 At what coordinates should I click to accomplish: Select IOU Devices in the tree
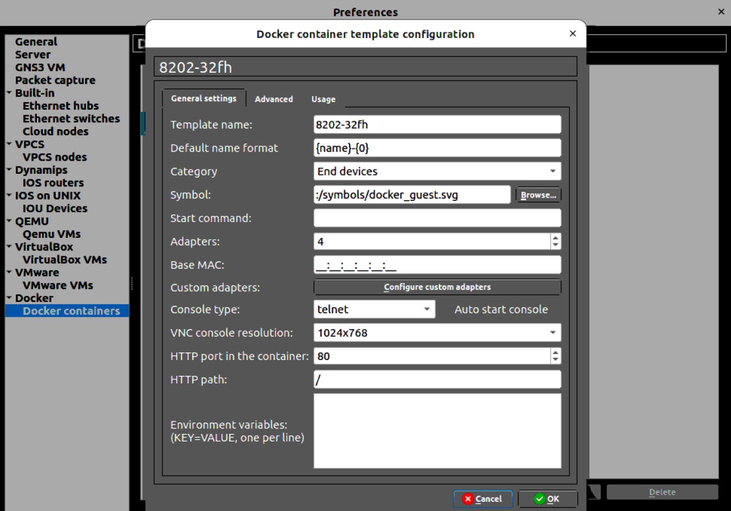[55, 209]
